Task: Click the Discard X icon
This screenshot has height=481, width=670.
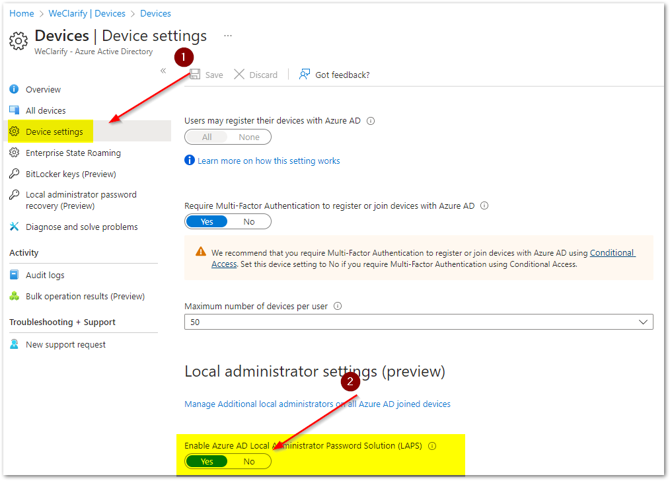Action: (239, 74)
